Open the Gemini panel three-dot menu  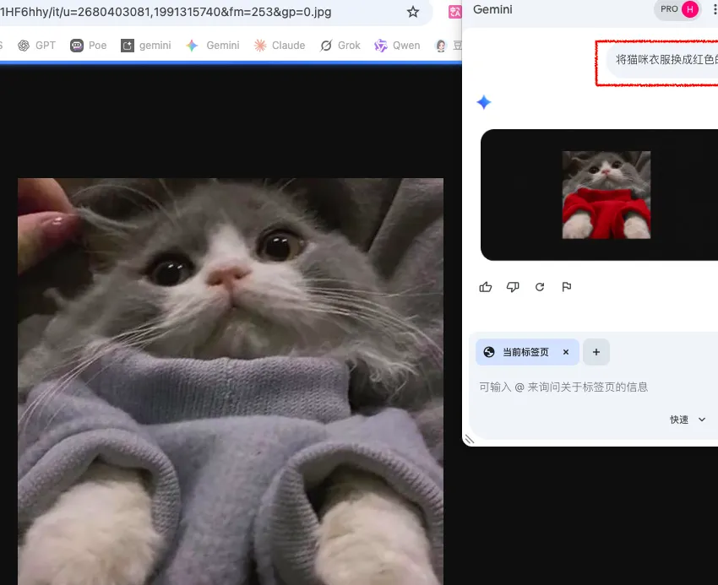(x=715, y=9)
